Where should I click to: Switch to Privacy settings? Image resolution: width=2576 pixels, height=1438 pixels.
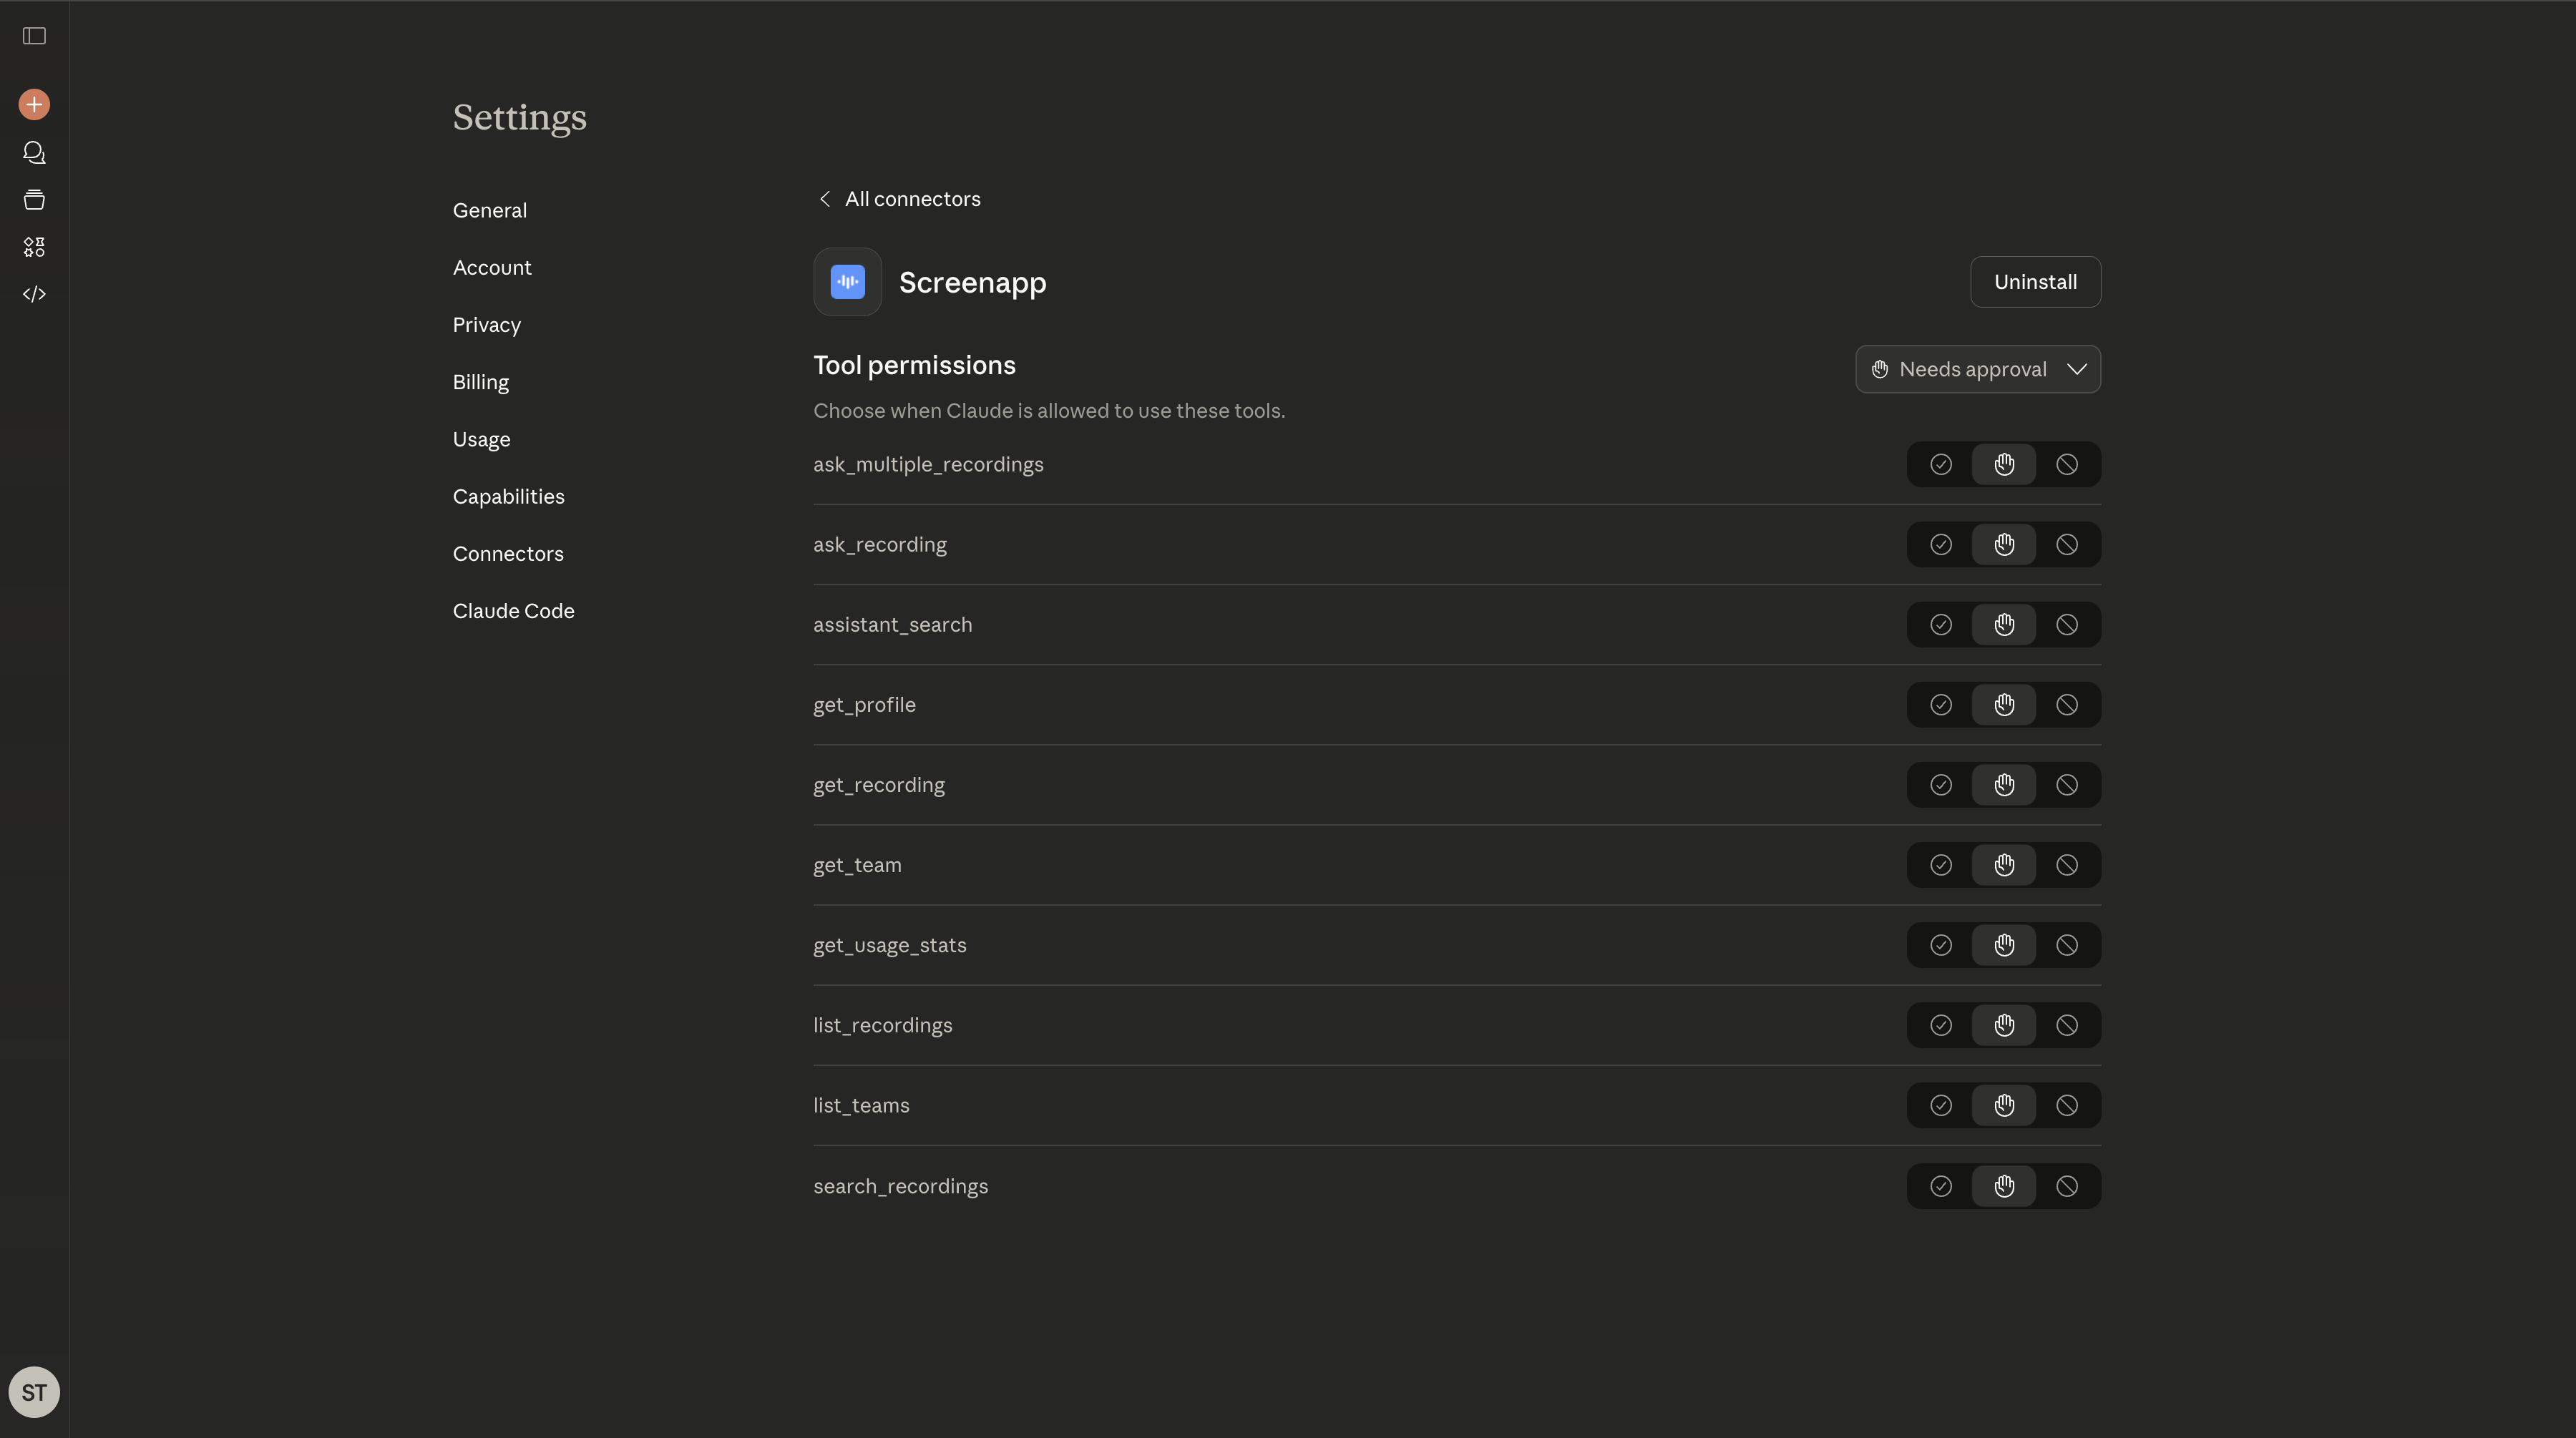pyautogui.click(x=486, y=324)
